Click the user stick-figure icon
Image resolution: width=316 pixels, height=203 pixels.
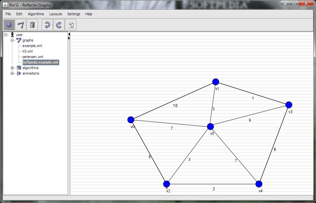pyautogui.click(x=12, y=35)
